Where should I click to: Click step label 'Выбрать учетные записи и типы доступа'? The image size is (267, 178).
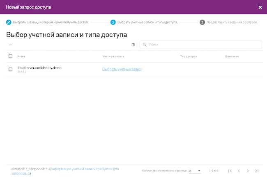147,22
